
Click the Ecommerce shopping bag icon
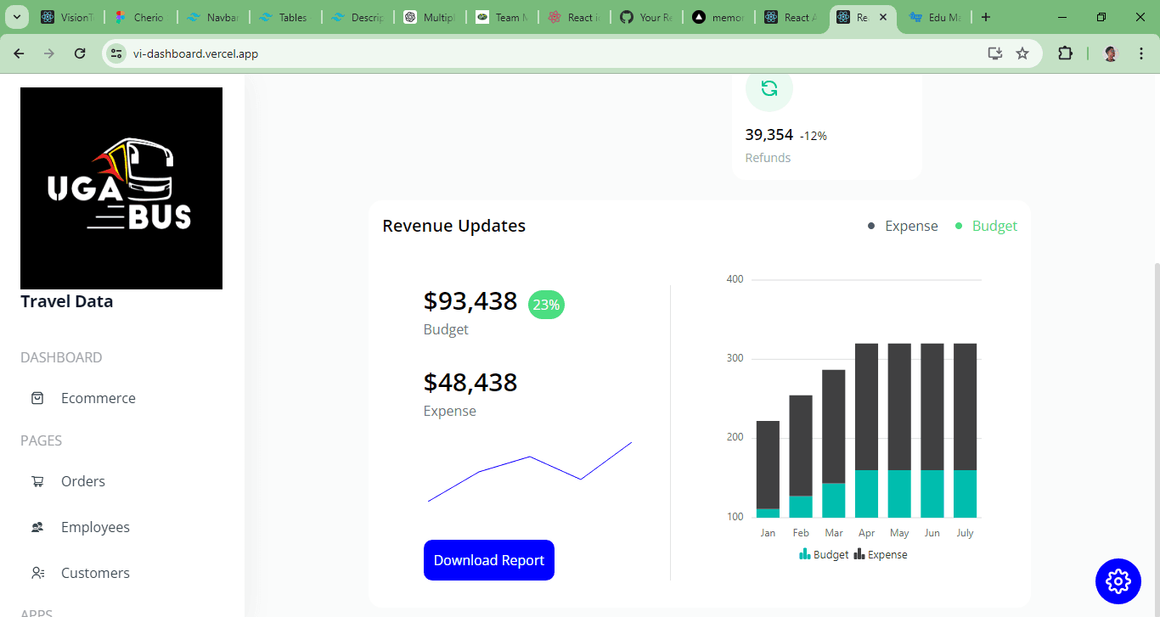pos(37,398)
